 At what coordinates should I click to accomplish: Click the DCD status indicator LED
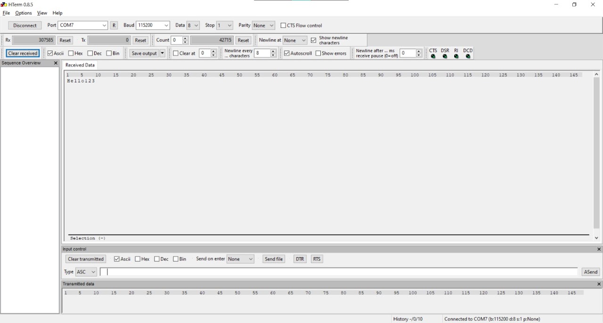coord(468,57)
